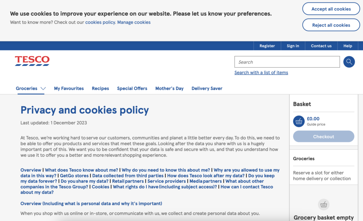Click Register at the top bar

(267, 46)
